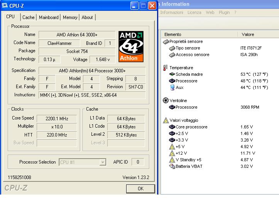
Task: Select the Batteria VBAT row label
Action: point(189,166)
